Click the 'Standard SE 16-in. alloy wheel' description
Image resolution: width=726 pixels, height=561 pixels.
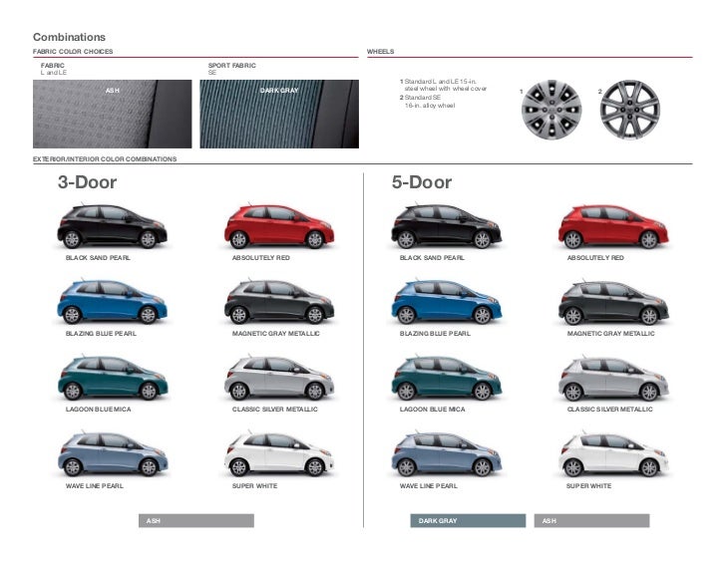(x=428, y=102)
